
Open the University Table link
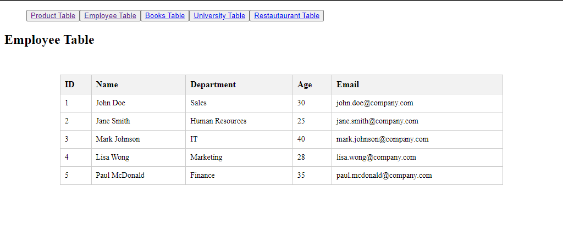(x=219, y=16)
